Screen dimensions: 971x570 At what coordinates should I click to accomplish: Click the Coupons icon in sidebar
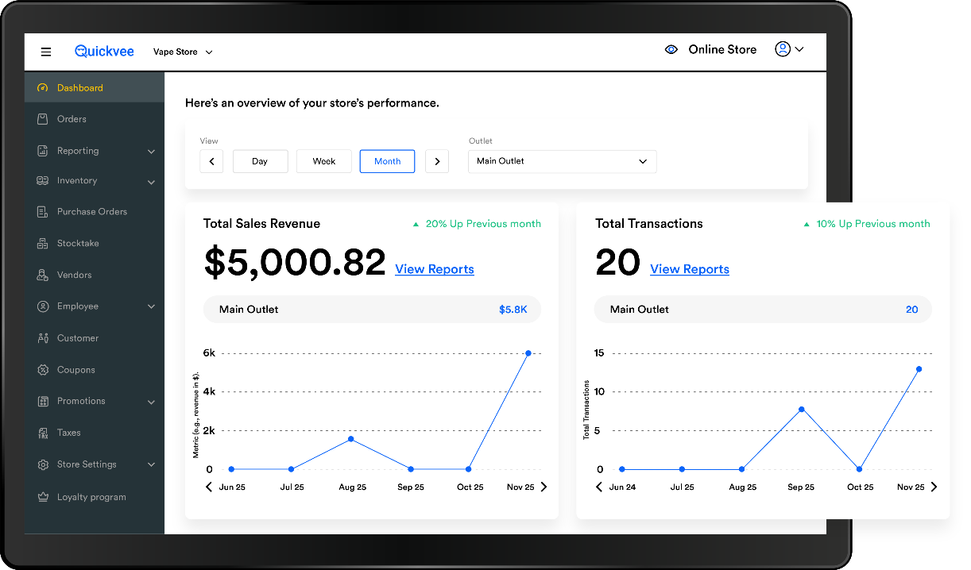(43, 370)
